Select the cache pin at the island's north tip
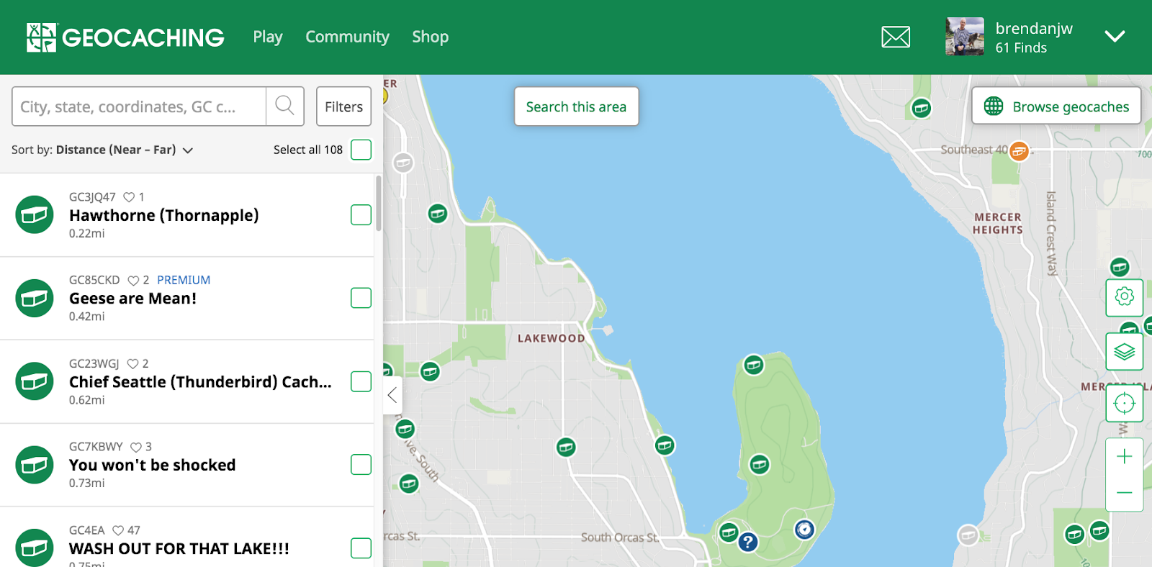 coord(754,365)
